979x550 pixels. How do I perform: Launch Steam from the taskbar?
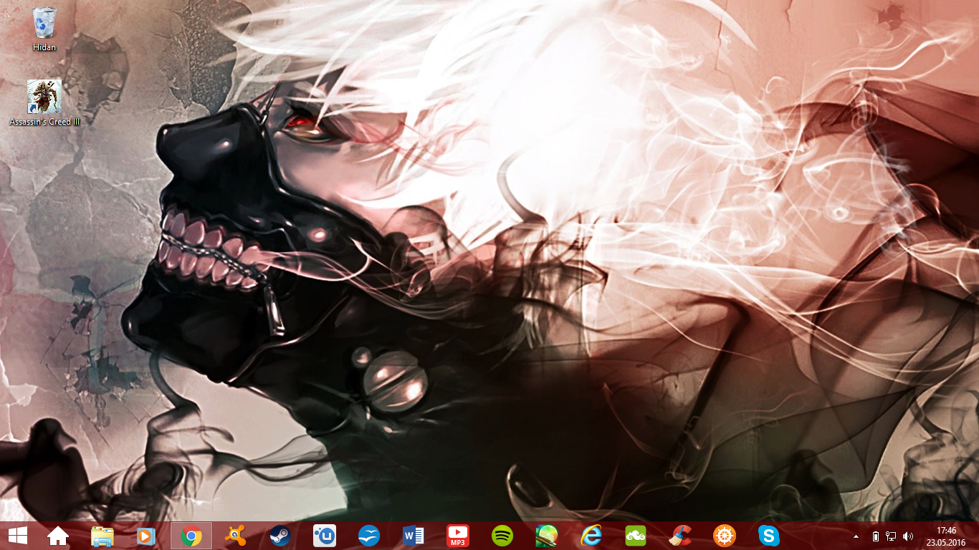(280, 536)
